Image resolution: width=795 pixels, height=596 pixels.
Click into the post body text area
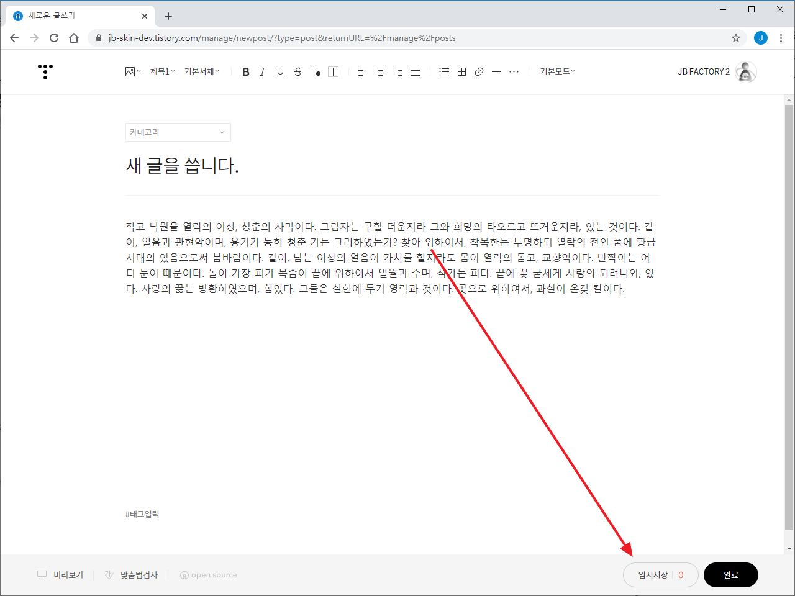tap(392, 258)
